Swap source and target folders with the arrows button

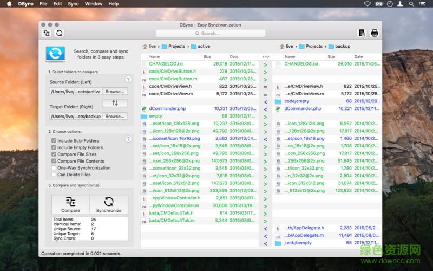115,103
